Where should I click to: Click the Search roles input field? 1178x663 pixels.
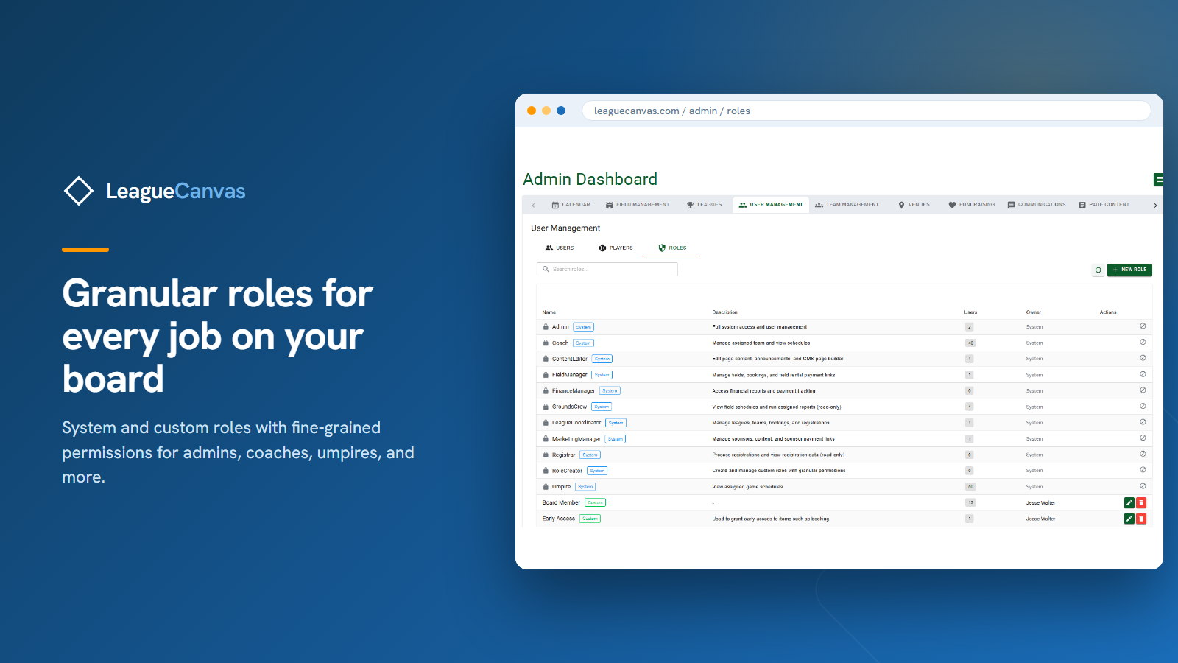(607, 269)
